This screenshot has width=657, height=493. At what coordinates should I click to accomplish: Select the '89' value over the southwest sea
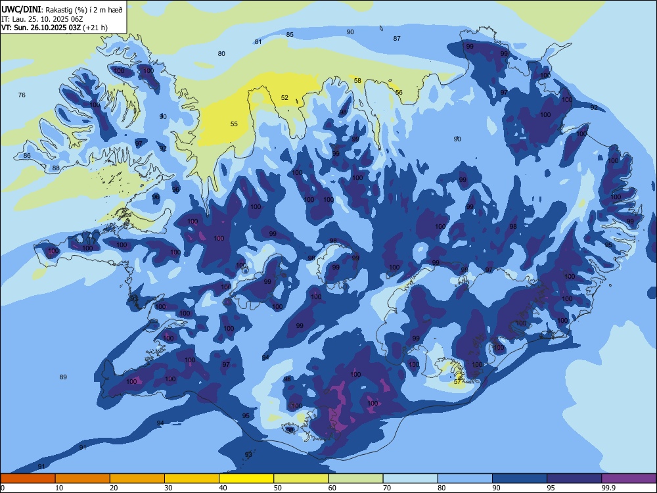pos(63,377)
